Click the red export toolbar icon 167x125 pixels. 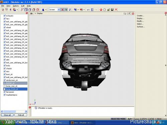pos(81,10)
